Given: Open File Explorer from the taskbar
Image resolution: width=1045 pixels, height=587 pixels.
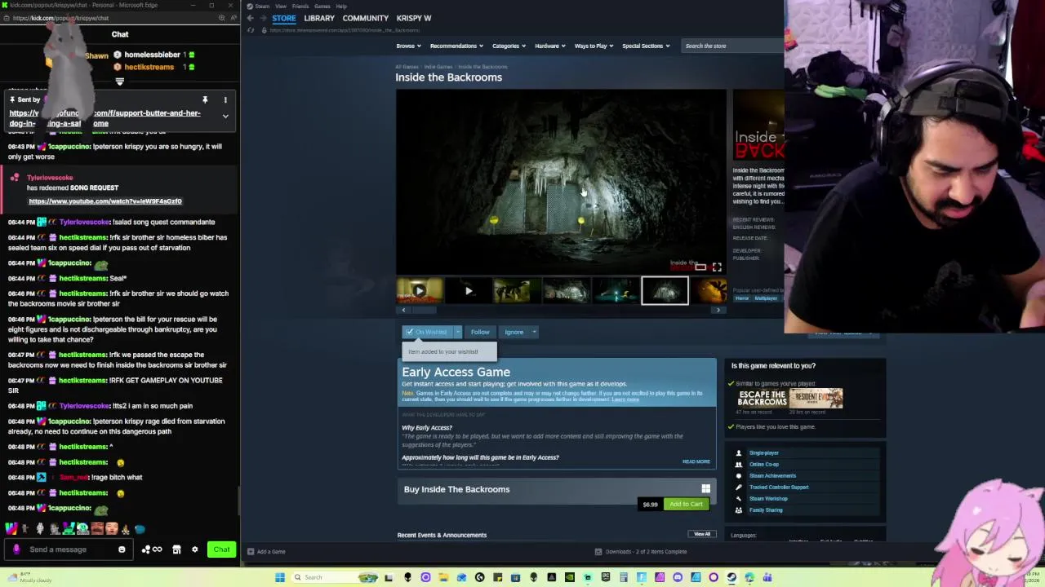Looking at the screenshot, I should (443, 577).
